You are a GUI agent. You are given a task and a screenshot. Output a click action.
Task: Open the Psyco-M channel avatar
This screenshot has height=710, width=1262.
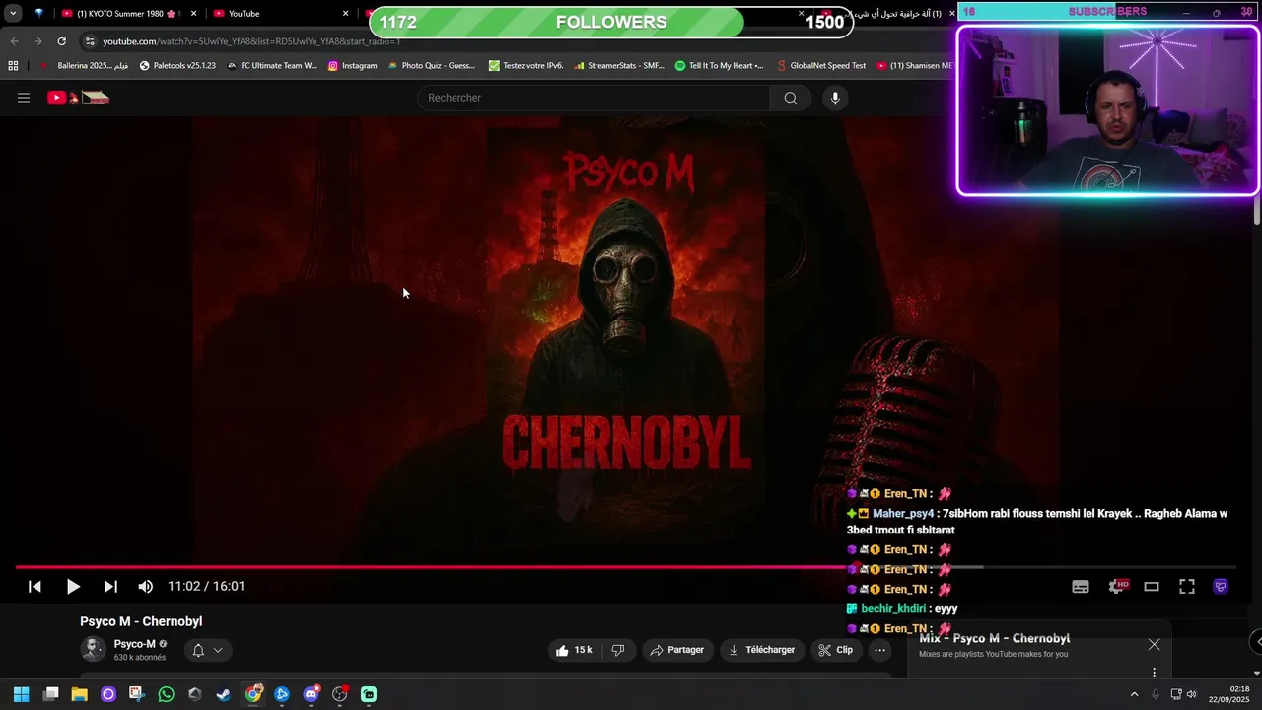point(93,649)
